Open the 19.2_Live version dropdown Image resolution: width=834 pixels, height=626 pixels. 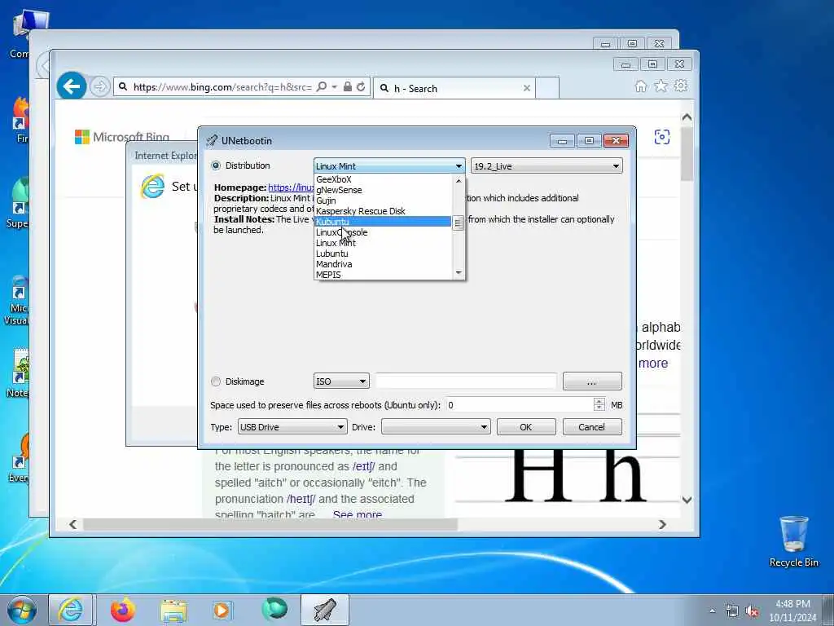pyautogui.click(x=546, y=166)
